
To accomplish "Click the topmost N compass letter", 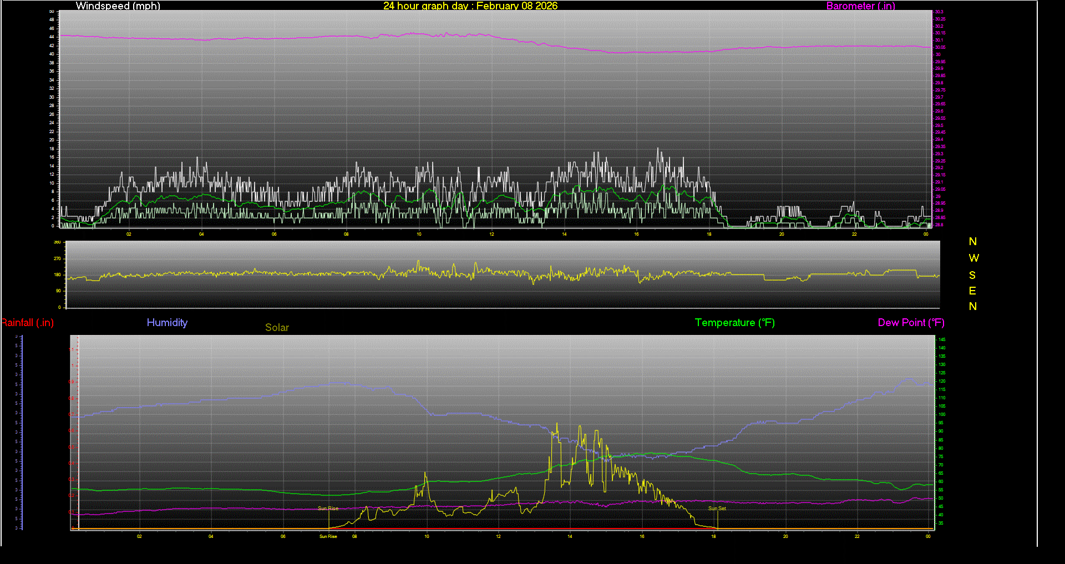I will (973, 242).
